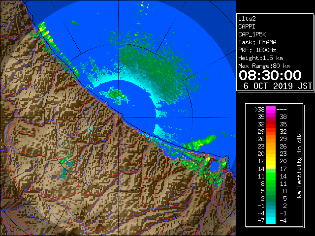Pick the dark green 2–5 dBZ band
Image resolution: width=315 pixels, height=236 pixels.
coord(271,198)
